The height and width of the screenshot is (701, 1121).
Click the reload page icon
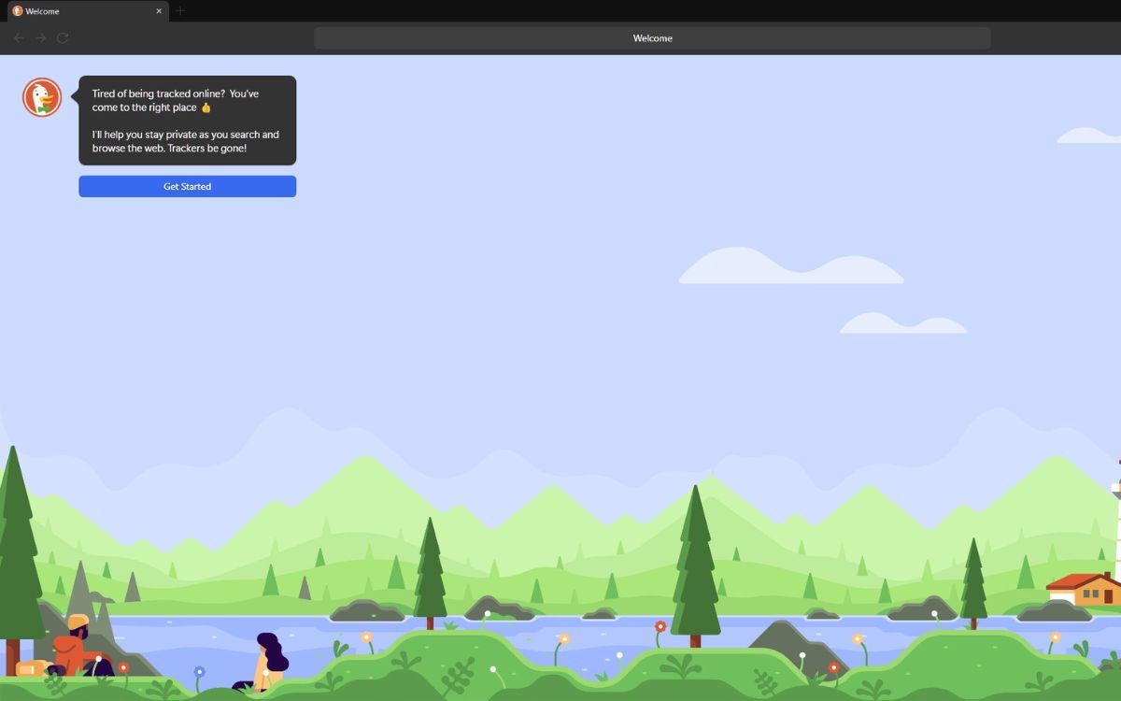pos(63,38)
